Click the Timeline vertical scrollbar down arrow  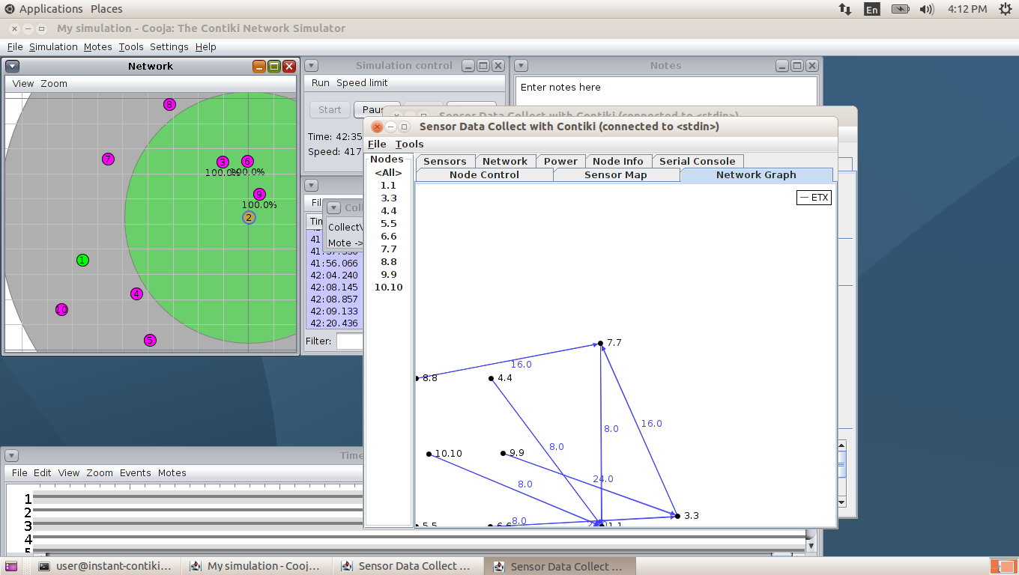point(811,546)
